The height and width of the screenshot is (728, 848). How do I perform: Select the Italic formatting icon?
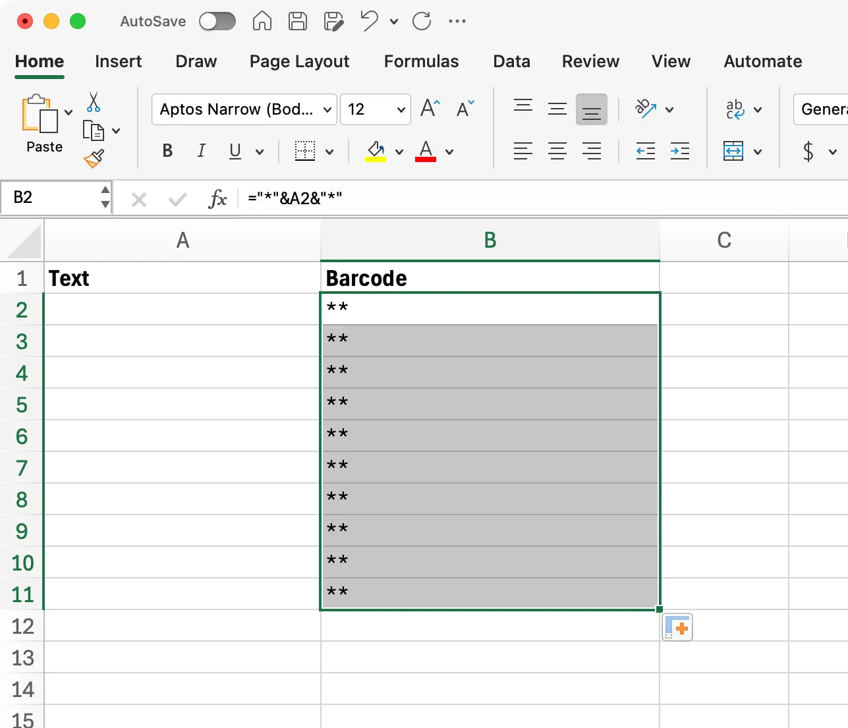click(201, 151)
